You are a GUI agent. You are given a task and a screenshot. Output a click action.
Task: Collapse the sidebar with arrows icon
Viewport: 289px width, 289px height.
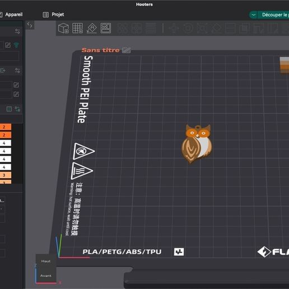point(30,25)
